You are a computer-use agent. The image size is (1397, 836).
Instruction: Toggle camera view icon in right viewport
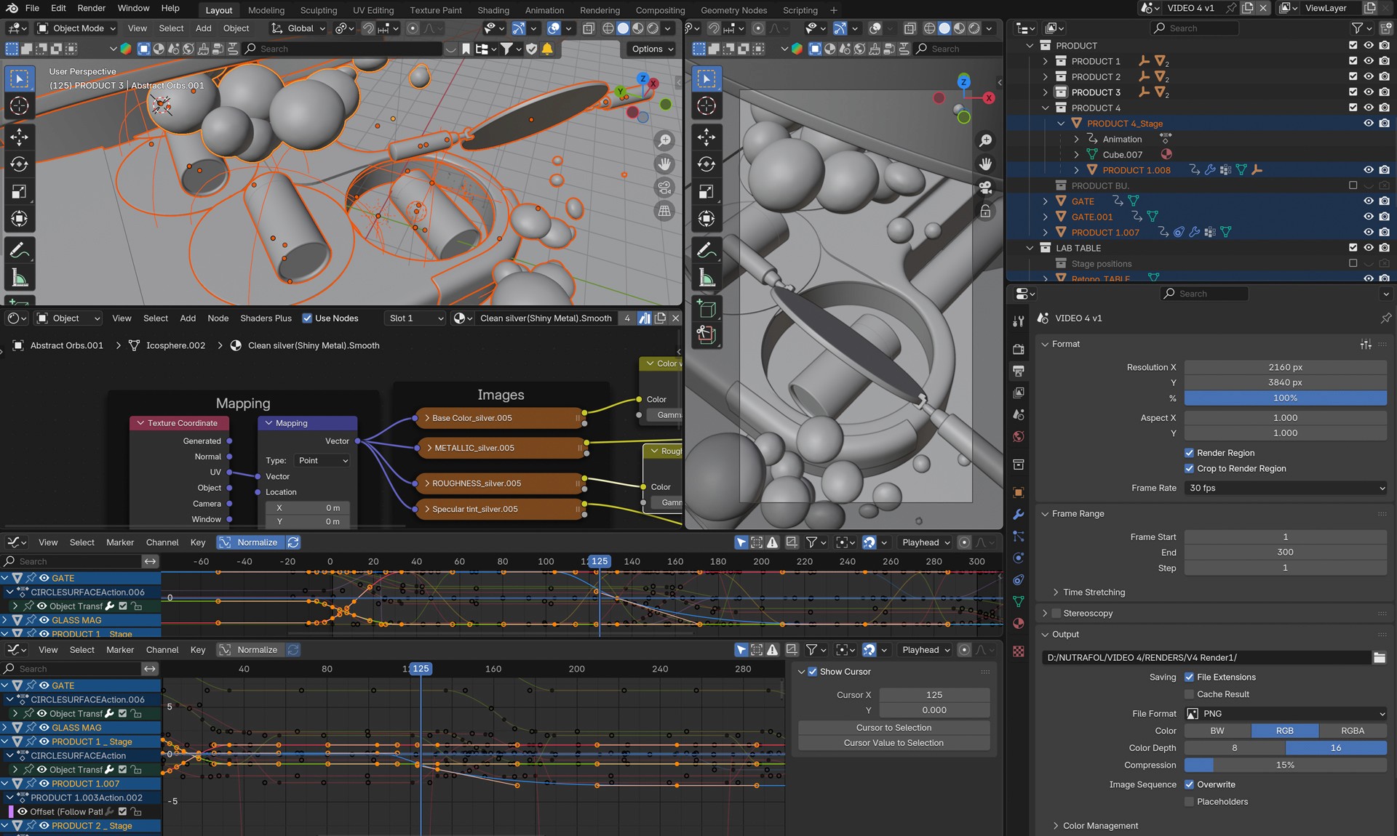coord(985,188)
